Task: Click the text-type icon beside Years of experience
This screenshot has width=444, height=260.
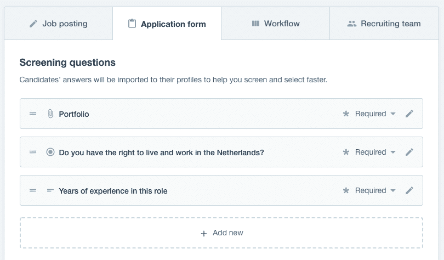Action: (50, 191)
